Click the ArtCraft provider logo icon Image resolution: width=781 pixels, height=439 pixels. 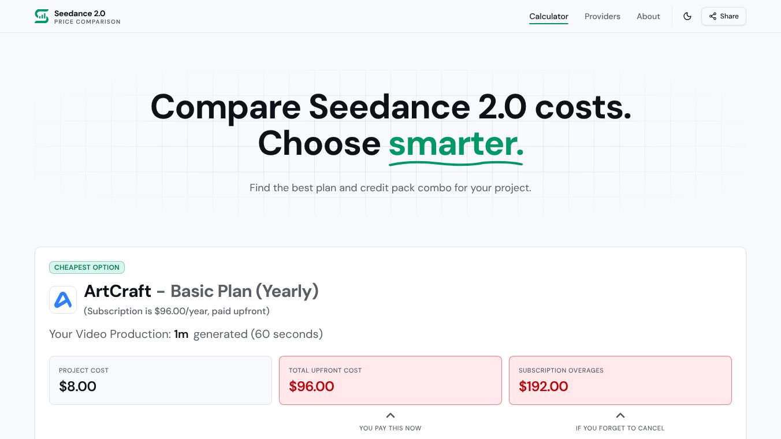point(63,300)
